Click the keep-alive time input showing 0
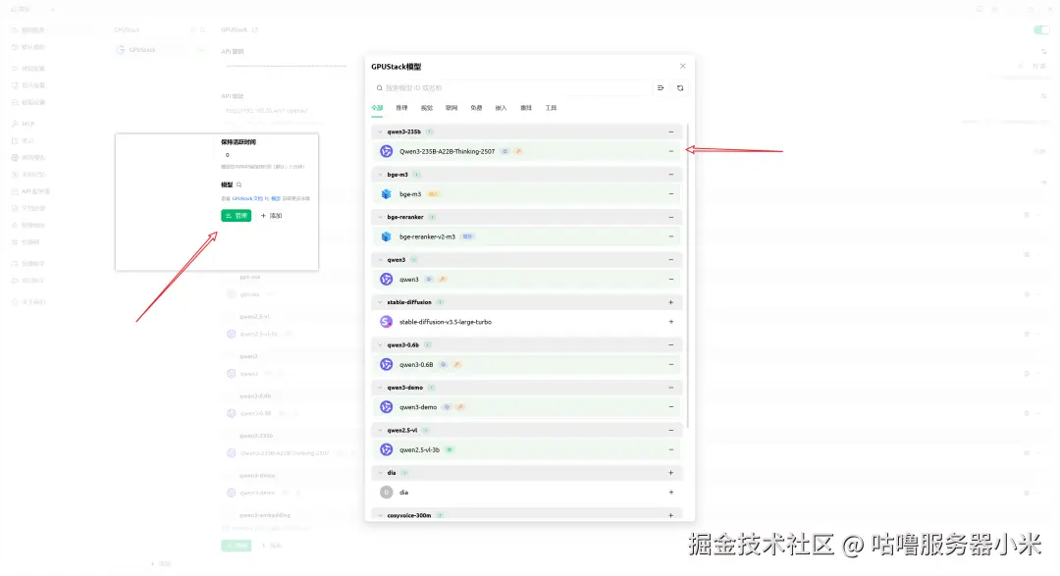The image size is (1060, 576). 264,155
